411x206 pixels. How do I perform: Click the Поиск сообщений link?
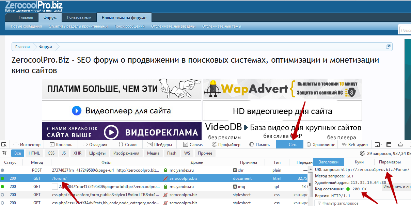point(129,26)
